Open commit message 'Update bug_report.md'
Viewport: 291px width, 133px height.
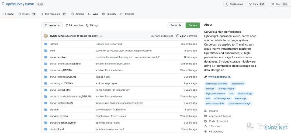(109, 44)
